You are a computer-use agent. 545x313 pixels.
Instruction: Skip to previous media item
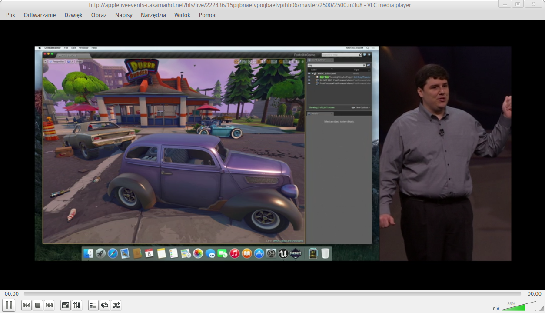27,305
